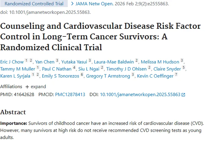Open the external link icon beside the DOI
The height and width of the screenshot is (141, 212).
183,95
